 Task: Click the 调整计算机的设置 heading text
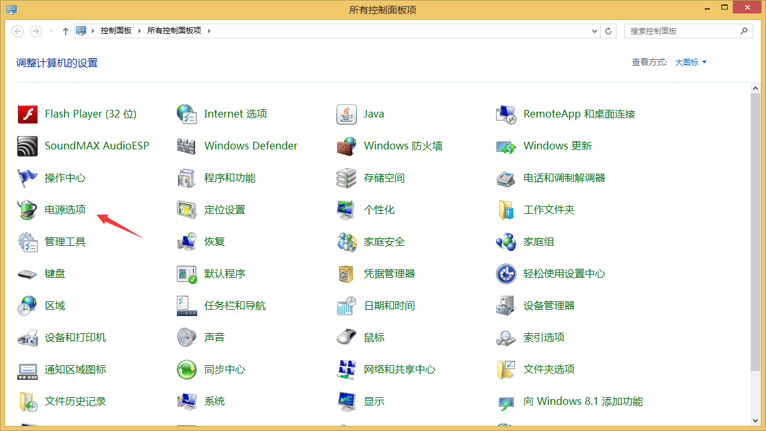57,63
